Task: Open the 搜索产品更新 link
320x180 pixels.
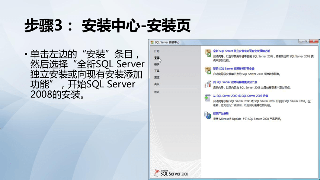Action: pos(221,113)
